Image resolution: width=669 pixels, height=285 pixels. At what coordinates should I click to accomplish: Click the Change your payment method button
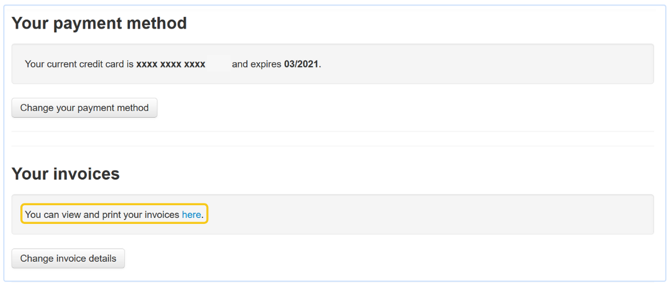tap(84, 108)
